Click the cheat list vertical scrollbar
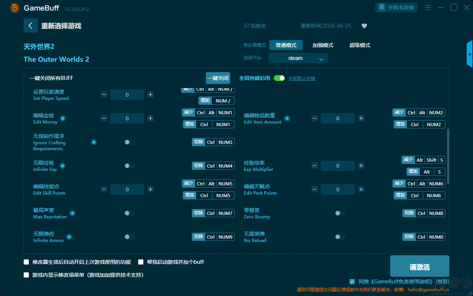The height and width of the screenshot is (296, 473). [448, 156]
